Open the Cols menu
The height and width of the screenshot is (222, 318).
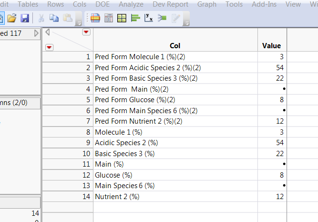point(80,4)
